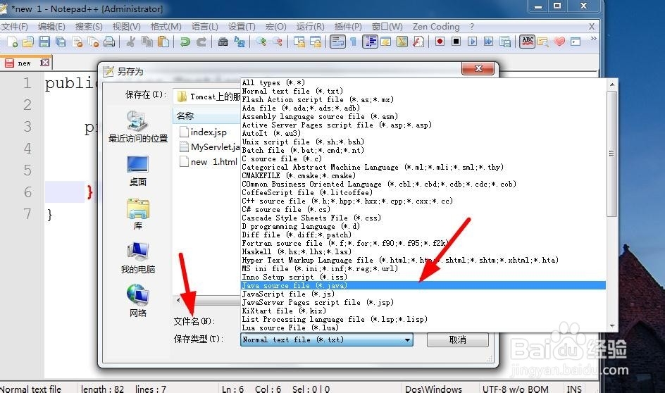Click the type list scroll down arrow
The width and height of the screenshot is (665, 393).
click(611, 326)
